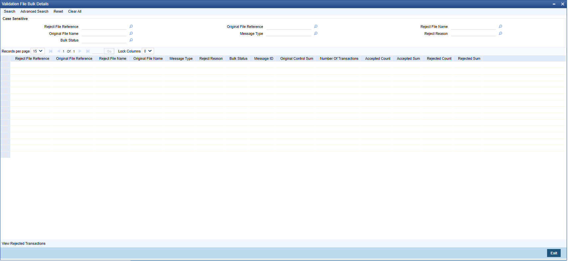Image resolution: width=568 pixels, height=261 pixels.
Task: Open lookup for Message Type field
Action: [316, 34]
